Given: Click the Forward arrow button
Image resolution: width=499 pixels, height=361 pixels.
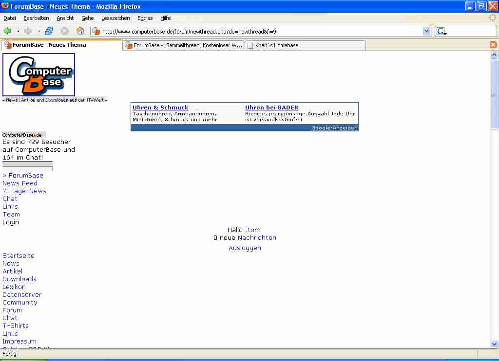Looking at the screenshot, I should click(28, 31).
